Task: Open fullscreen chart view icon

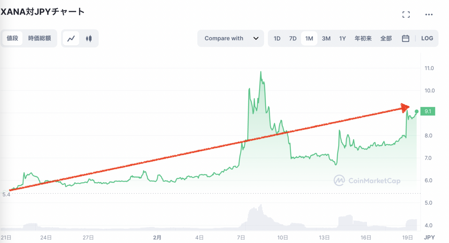Action: click(x=406, y=15)
